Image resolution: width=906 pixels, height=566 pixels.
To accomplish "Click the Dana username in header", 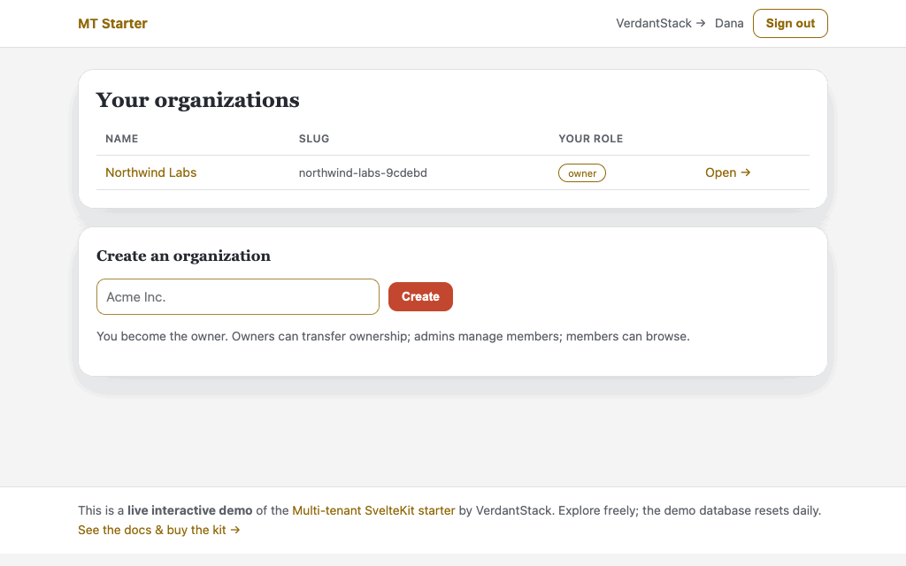I will tap(729, 23).
